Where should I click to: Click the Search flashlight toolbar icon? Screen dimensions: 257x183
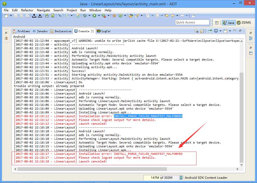click(x=137, y=16)
